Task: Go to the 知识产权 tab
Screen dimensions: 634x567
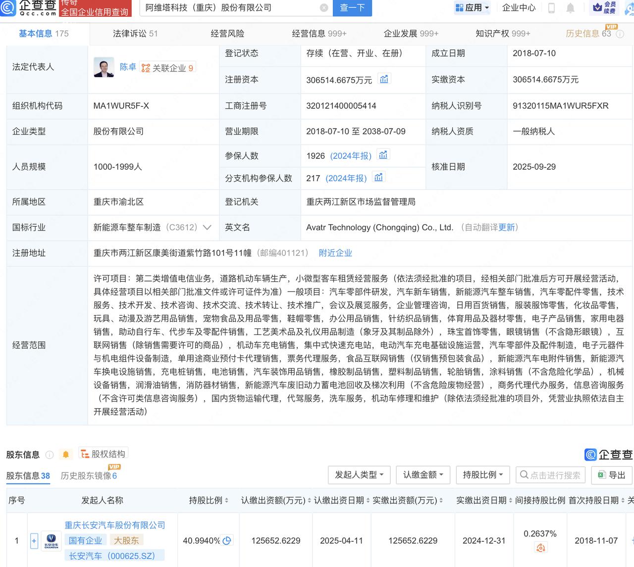Action: 503,34
